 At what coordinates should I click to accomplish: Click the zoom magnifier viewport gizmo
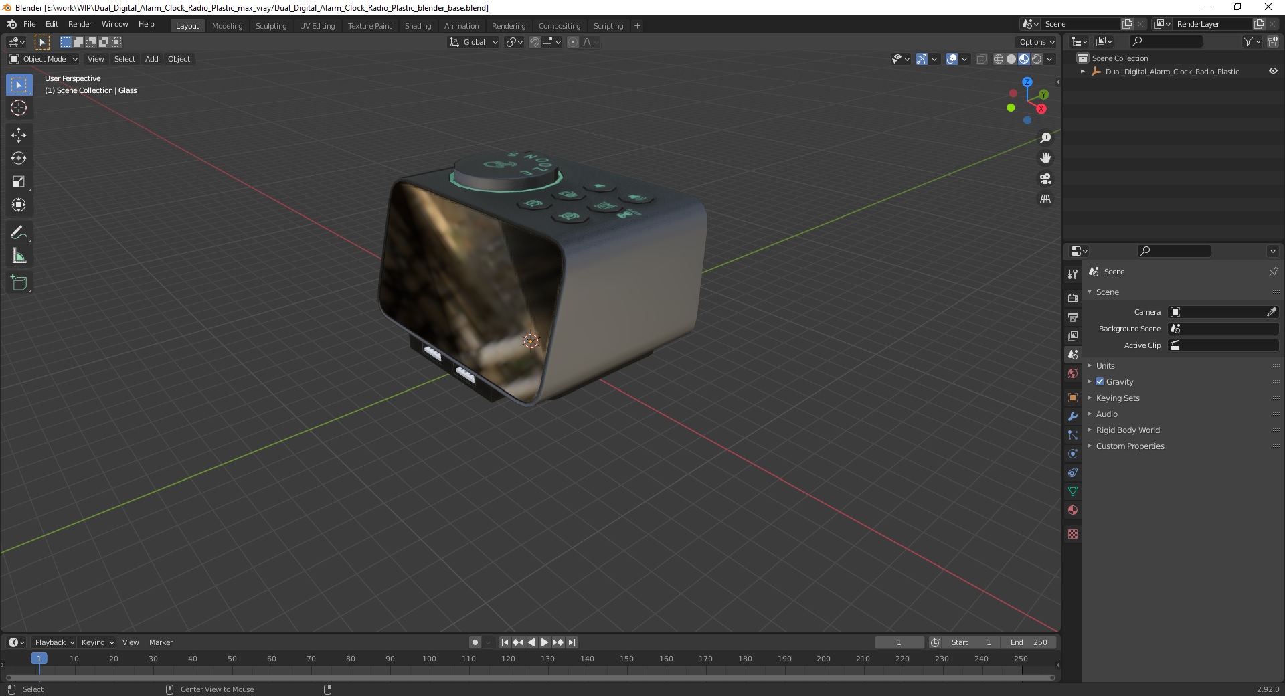(x=1045, y=138)
